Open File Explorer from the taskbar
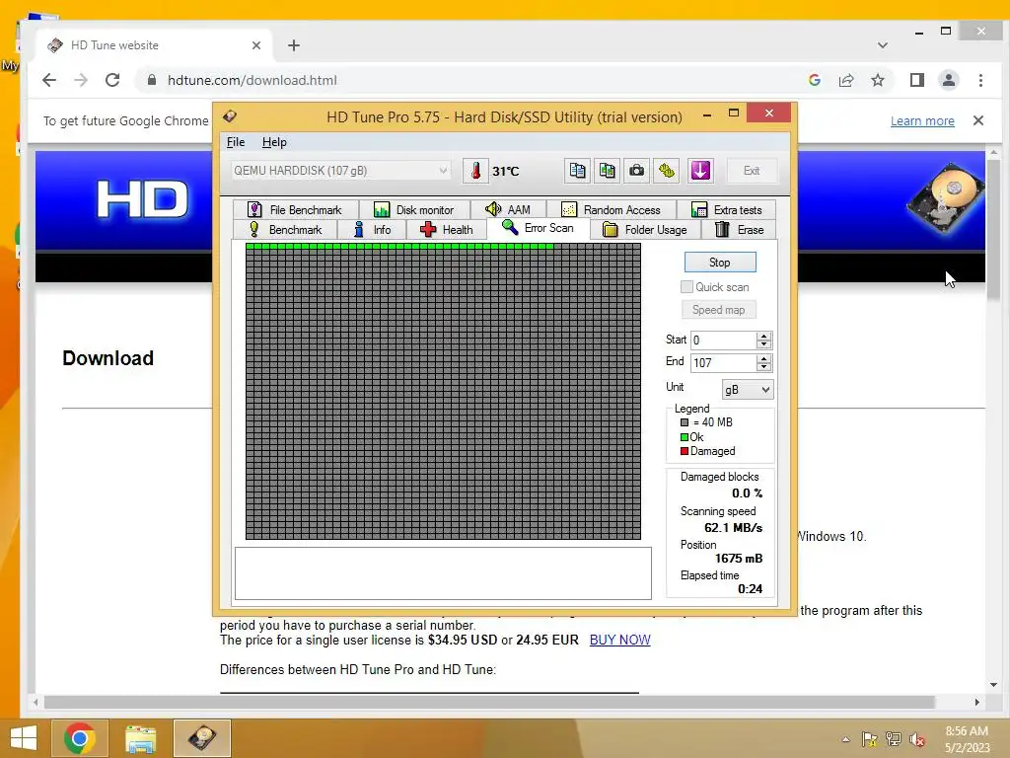The image size is (1010, 758). coord(140,738)
